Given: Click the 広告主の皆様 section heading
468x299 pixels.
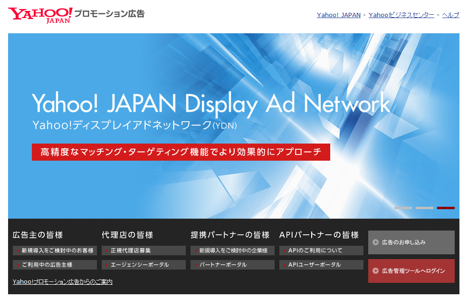Looking at the screenshot, I should (38, 235).
